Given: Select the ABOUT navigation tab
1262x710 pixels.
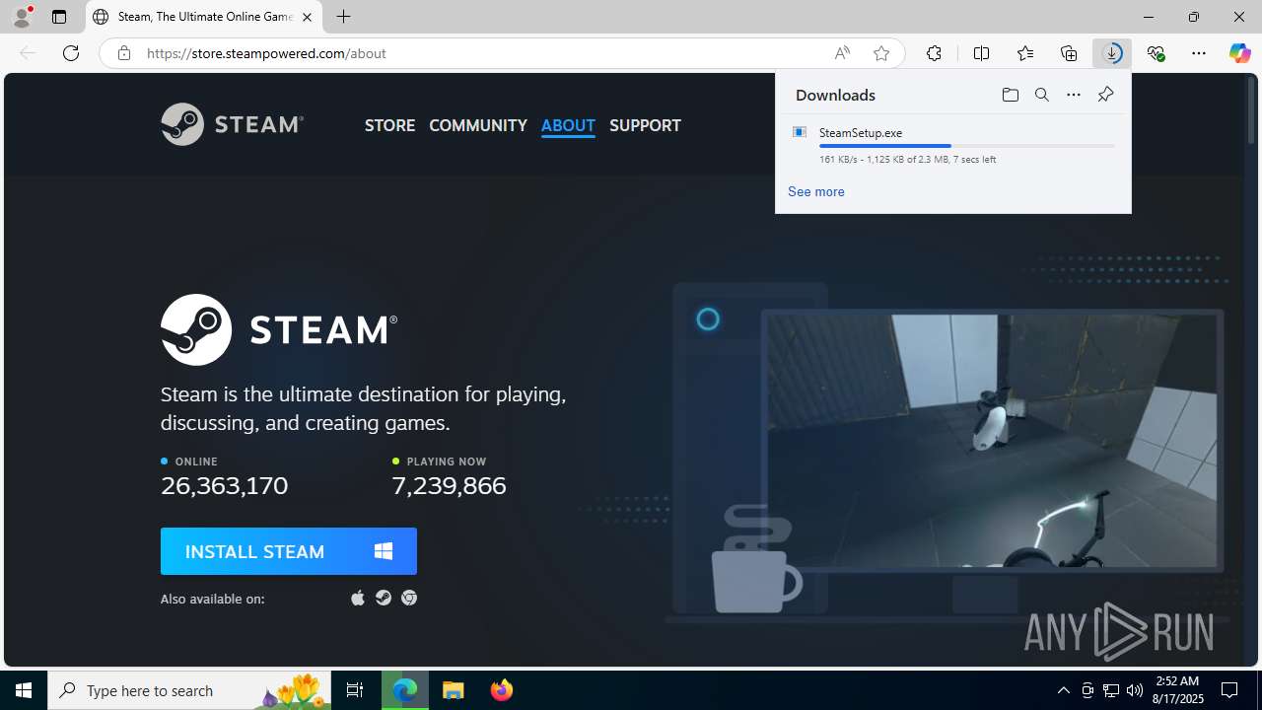Looking at the screenshot, I should 568,125.
